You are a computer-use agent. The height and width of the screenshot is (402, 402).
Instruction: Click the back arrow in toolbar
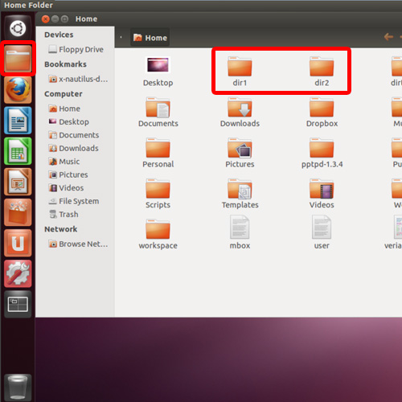pyautogui.click(x=388, y=37)
